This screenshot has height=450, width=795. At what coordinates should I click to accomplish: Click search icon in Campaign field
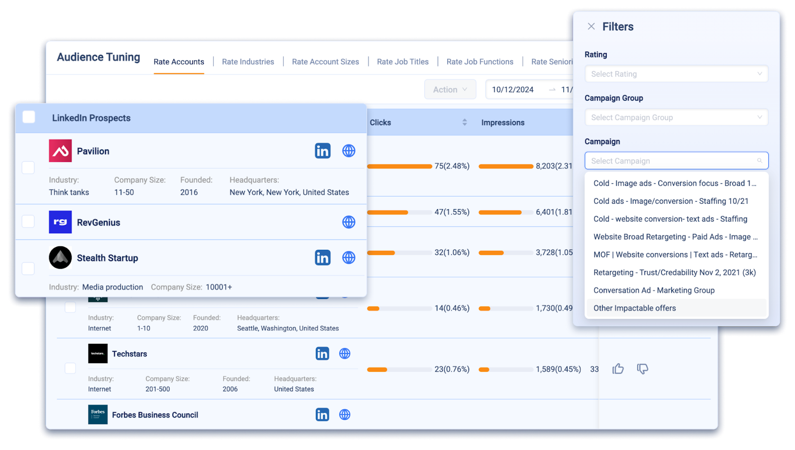coord(759,161)
